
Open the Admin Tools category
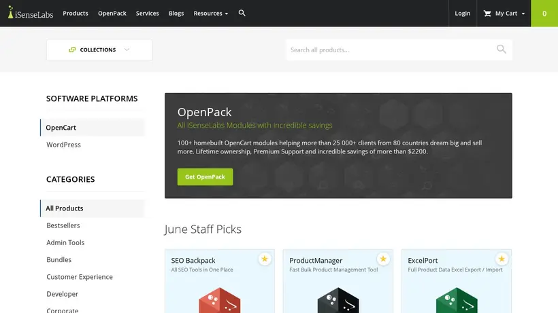(65, 242)
